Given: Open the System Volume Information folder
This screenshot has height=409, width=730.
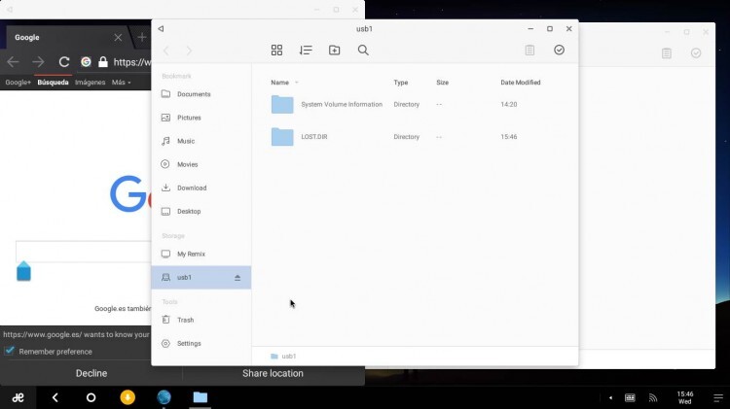Looking at the screenshot, I should (x=341, y=105).
